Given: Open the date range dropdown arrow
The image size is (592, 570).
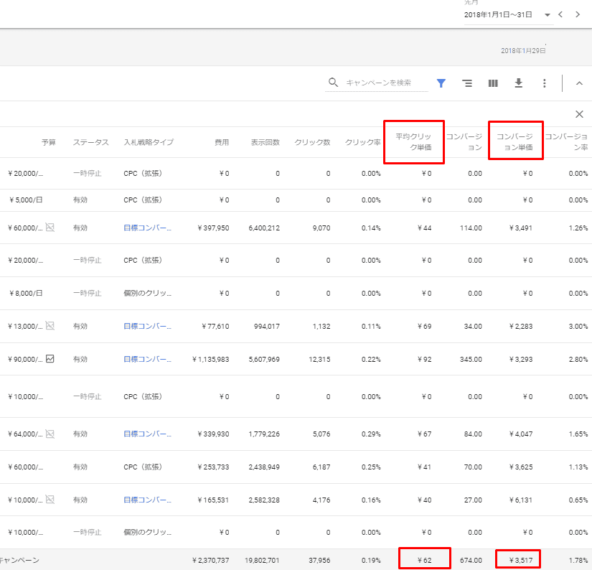Looking at the screenshot, I should [548, 15].
